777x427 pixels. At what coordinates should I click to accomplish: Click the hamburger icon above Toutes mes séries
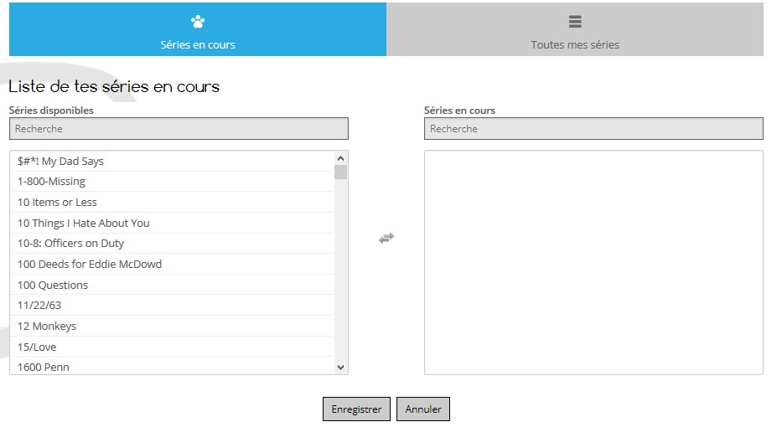point(575,21)
